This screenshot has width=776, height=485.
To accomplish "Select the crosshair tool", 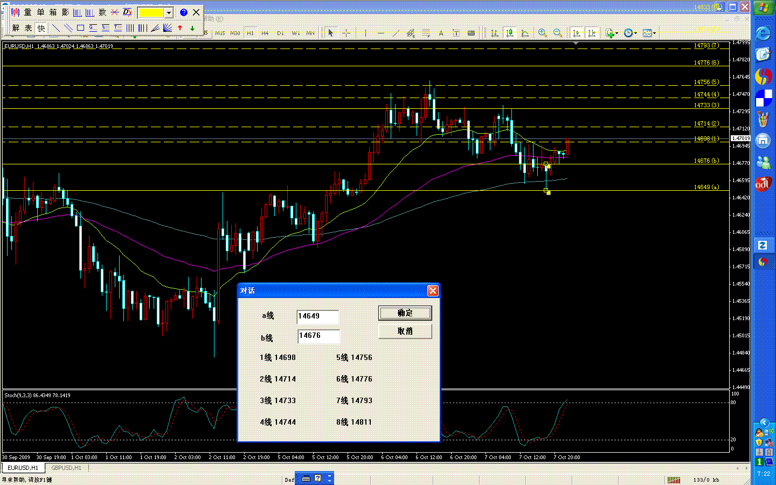I will coord(346,33).
